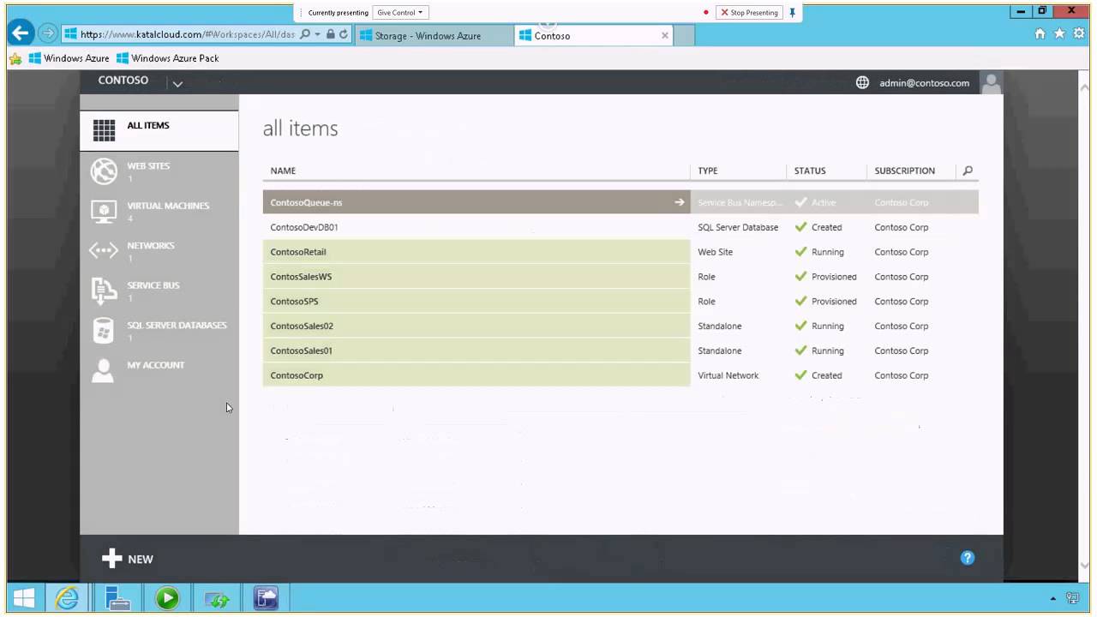Click the browser address bar URL
The image size is (1097, 617).
[x=187, y=34]
